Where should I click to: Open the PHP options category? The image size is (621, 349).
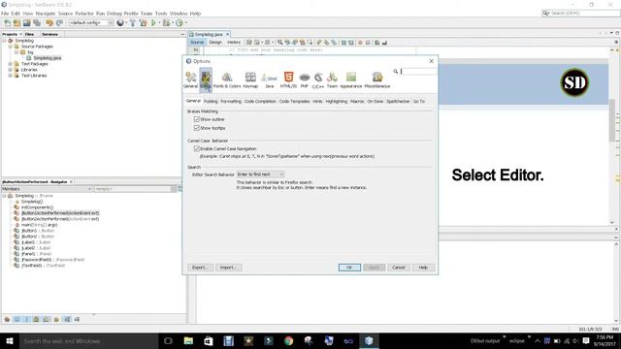(304, 79)
